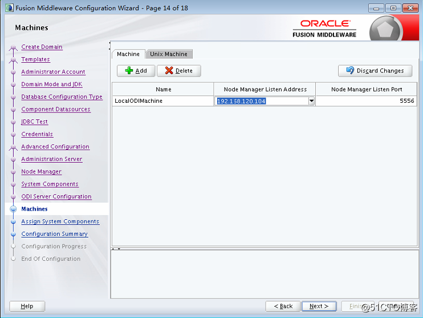Switch to the Unix Machine tab
Image resolution: width=423 pixels, height=318 pixels.
[x=169, y=54]
